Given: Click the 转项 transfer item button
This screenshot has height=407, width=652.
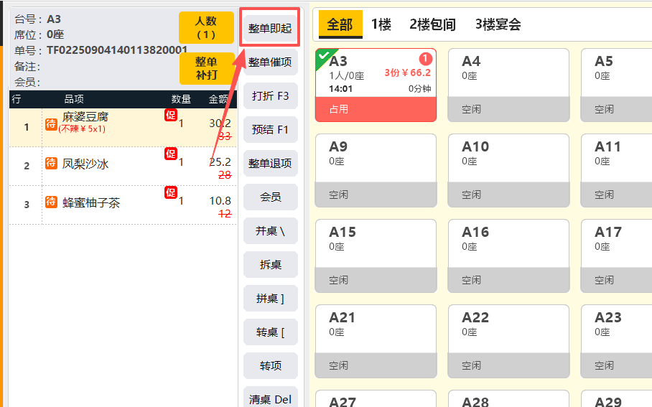Looking at the screenshot, I should coord(270,365).
